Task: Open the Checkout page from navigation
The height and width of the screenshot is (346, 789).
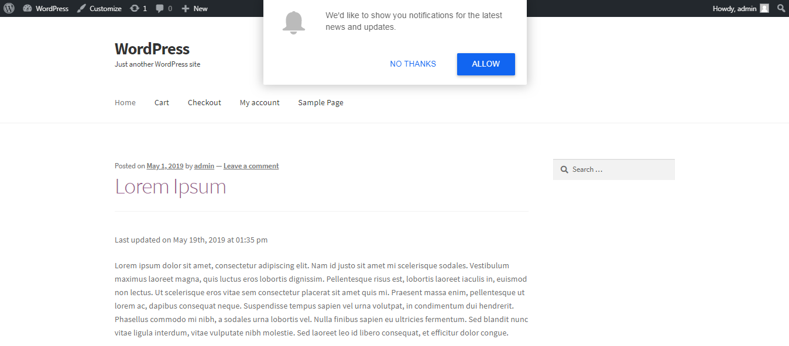Action: coord(204,102)
